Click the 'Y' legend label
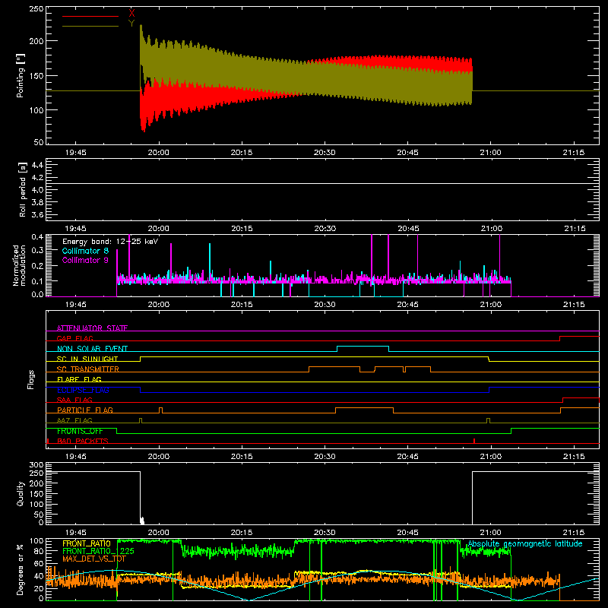 coord(131,24)
